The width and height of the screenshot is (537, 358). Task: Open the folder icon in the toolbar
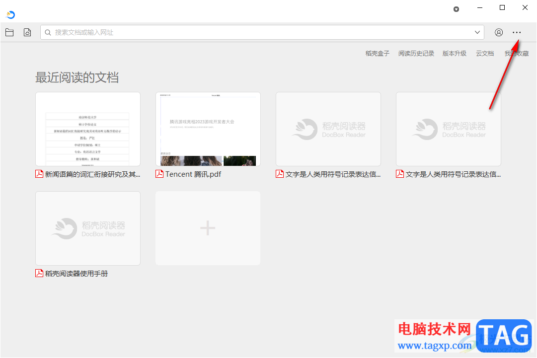pos(9,32)
